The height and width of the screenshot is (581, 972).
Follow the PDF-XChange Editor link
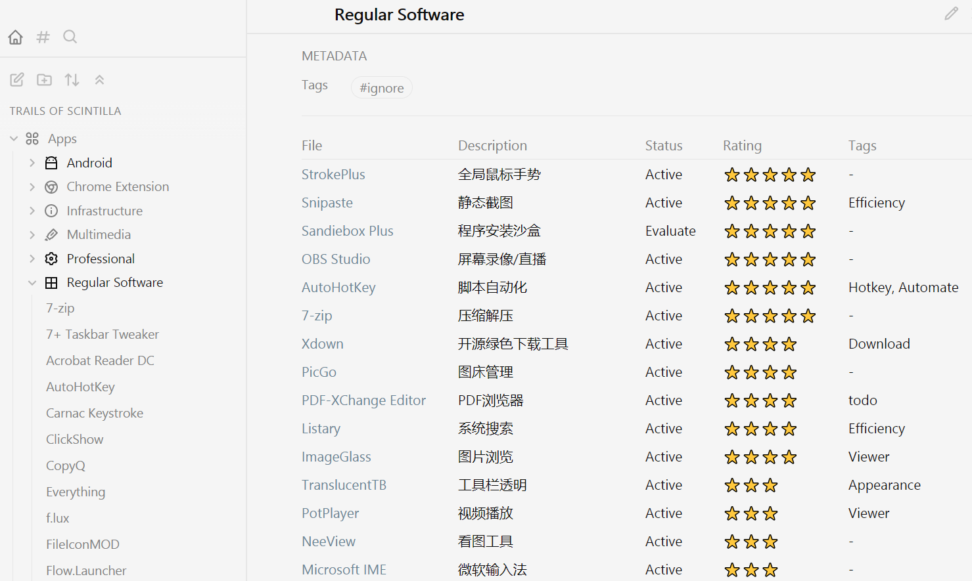pos(363,400)
